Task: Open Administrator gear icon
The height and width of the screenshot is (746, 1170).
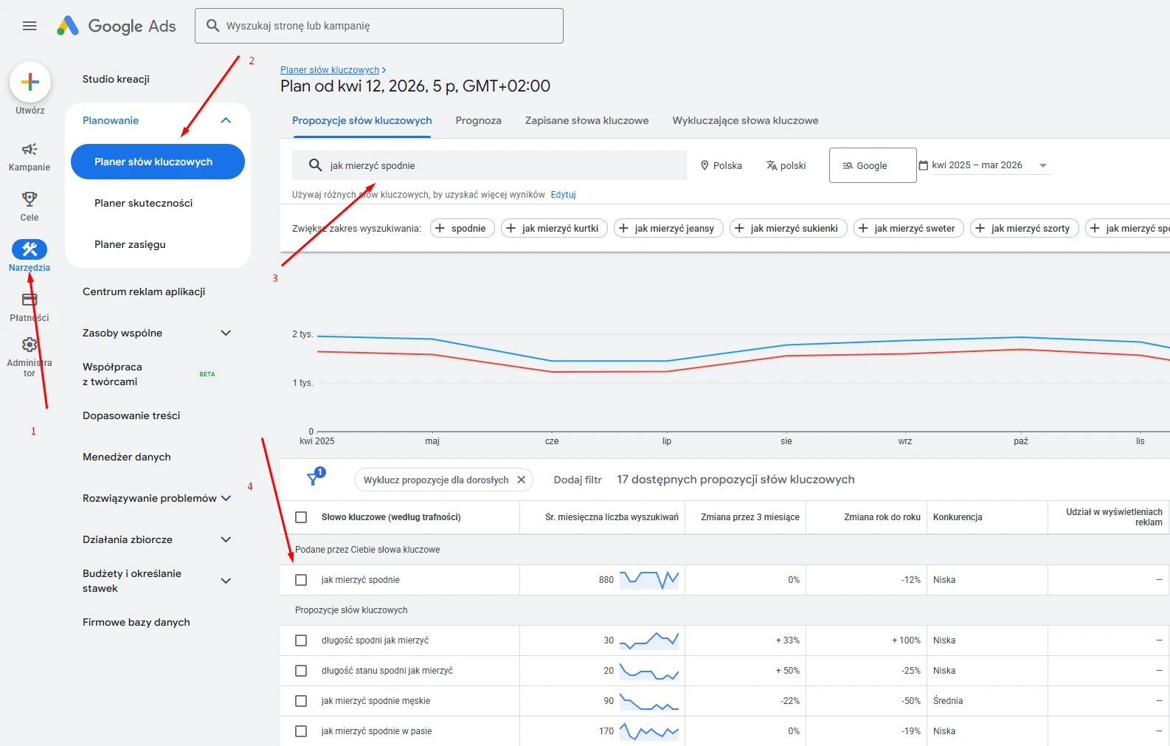Action: point(30,345)
